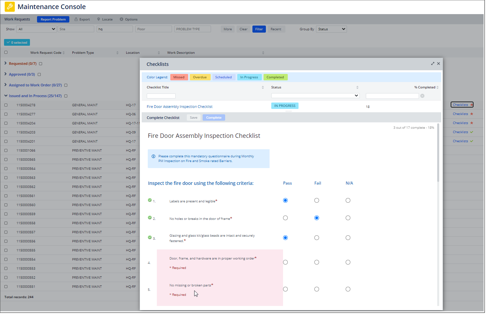Check the select-all checkbox in table header
The height and width of the screenshot is (316, 488).
tap(6, 52)
